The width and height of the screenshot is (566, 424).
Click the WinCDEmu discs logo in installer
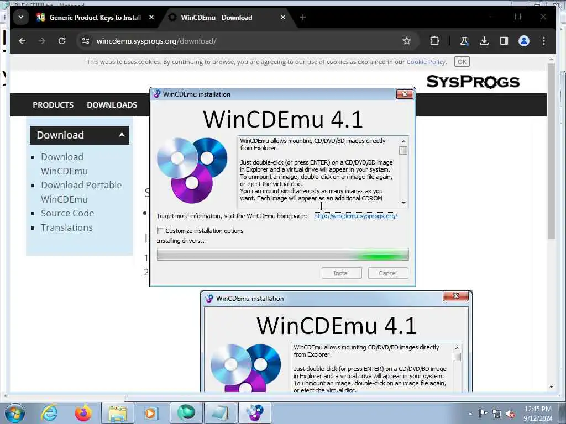(x=192, y=170)
